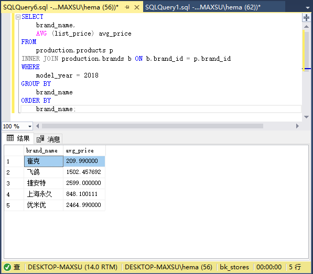The width and height of the screenshot is (313, 274).
Task: Click the DESKTOP-MAXSU\hema (56) status entry
Action: (168, 267)
